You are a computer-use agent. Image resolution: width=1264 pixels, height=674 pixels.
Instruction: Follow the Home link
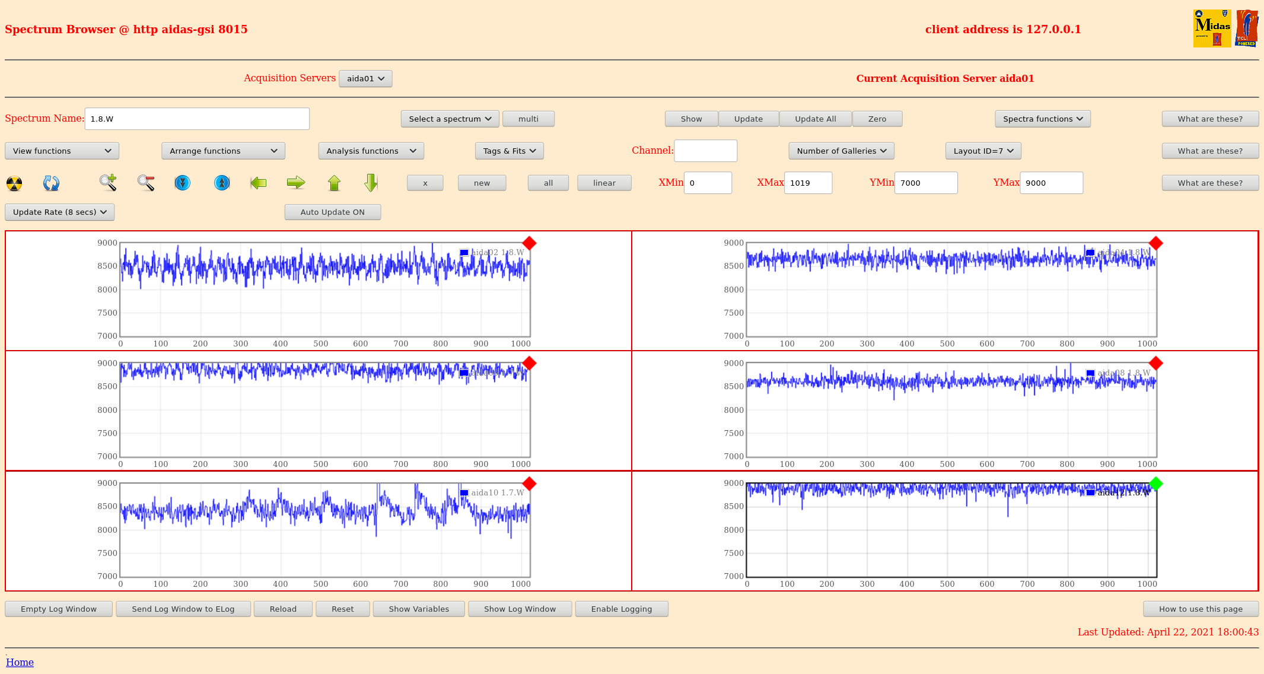click(x=20, y=662)
